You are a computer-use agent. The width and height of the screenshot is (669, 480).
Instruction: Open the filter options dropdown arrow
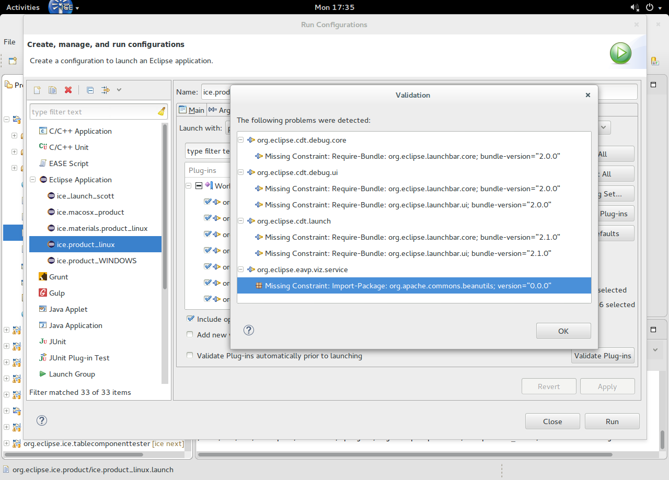[119, 90]
